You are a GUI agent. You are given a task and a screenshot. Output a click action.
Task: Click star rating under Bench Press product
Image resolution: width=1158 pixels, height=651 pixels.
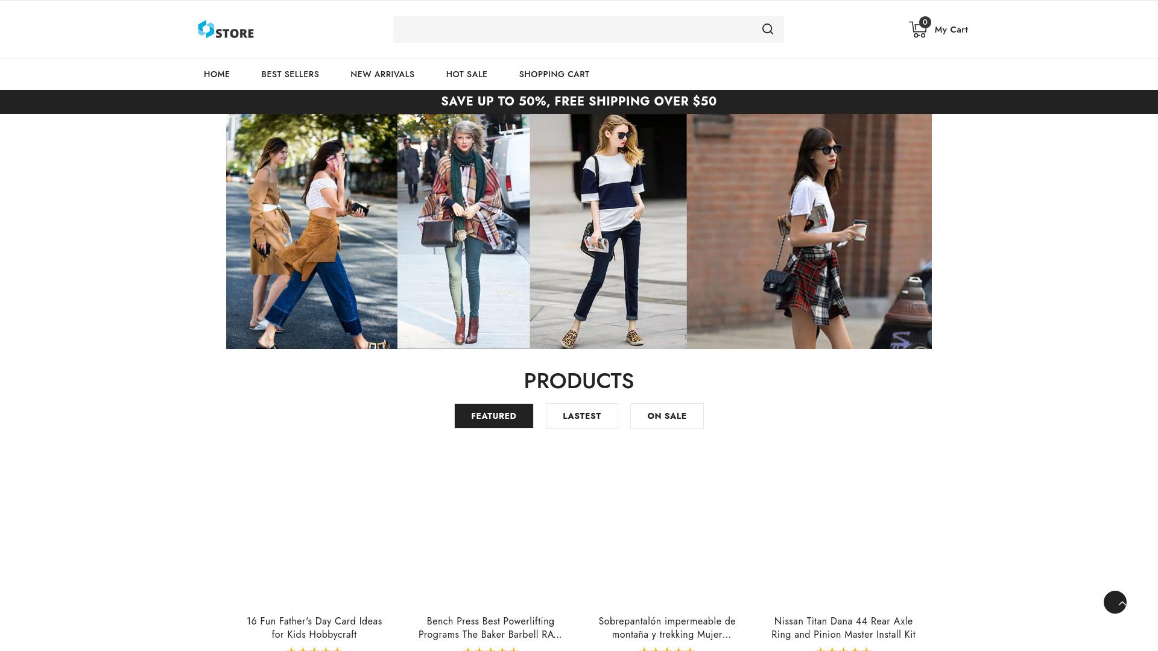[491, 649]
